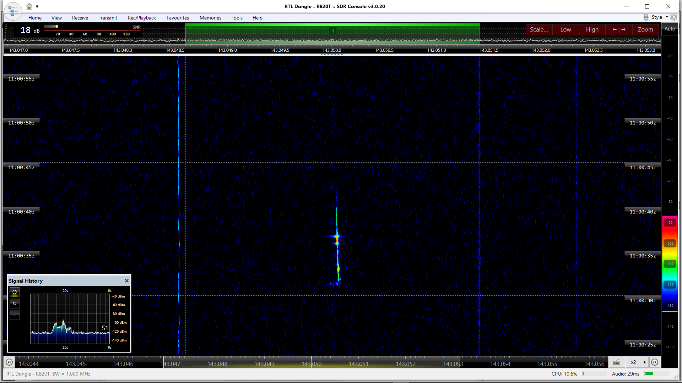Click the right 11:00:55z timestamp label
The width and height of the screenshot is (682, 383).
[x=643, y=79]
